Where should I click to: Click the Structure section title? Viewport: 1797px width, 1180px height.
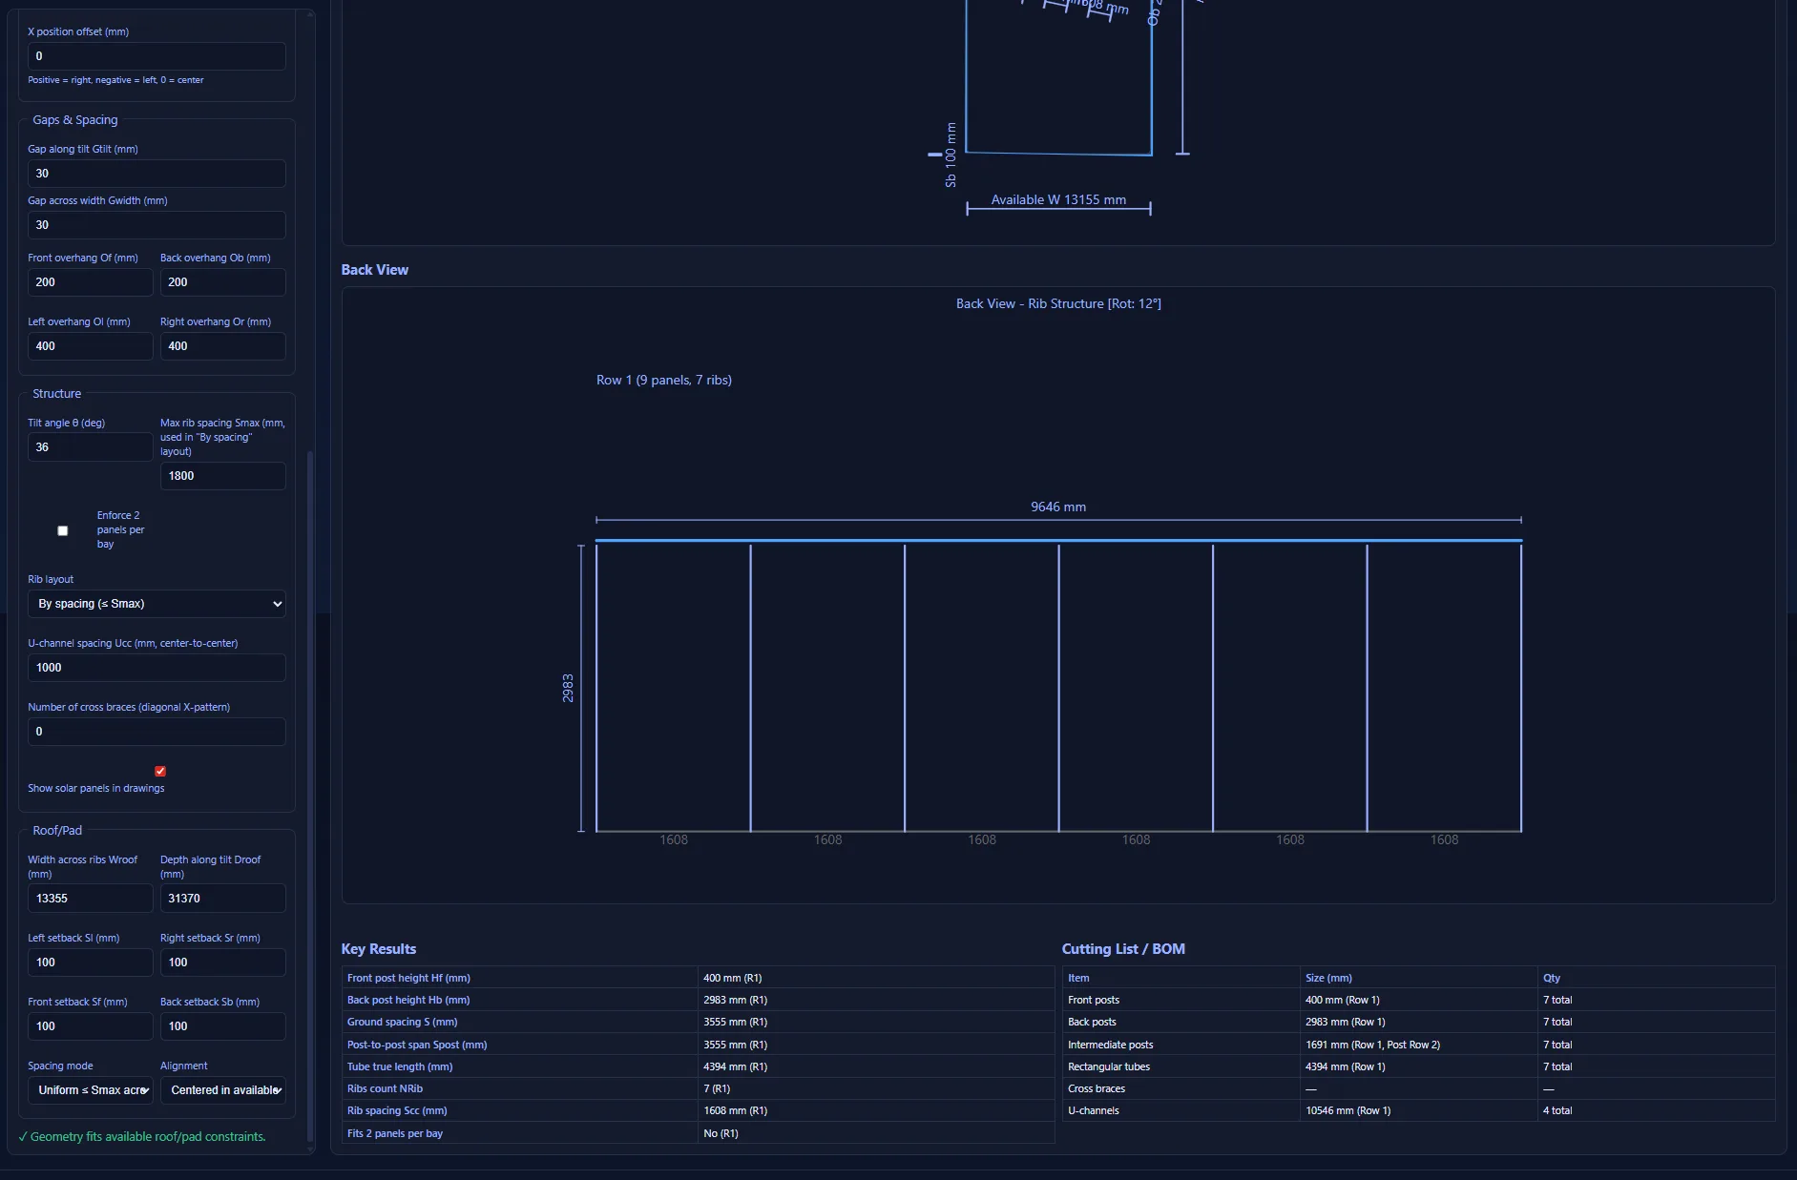tap(56, 394)
